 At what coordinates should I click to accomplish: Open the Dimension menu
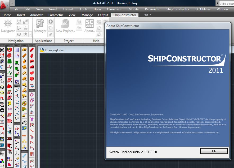click(x=115, y=9)
